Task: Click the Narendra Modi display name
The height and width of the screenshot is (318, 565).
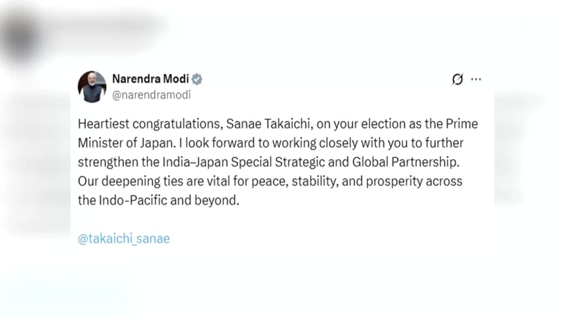Action: pos(151,79)
